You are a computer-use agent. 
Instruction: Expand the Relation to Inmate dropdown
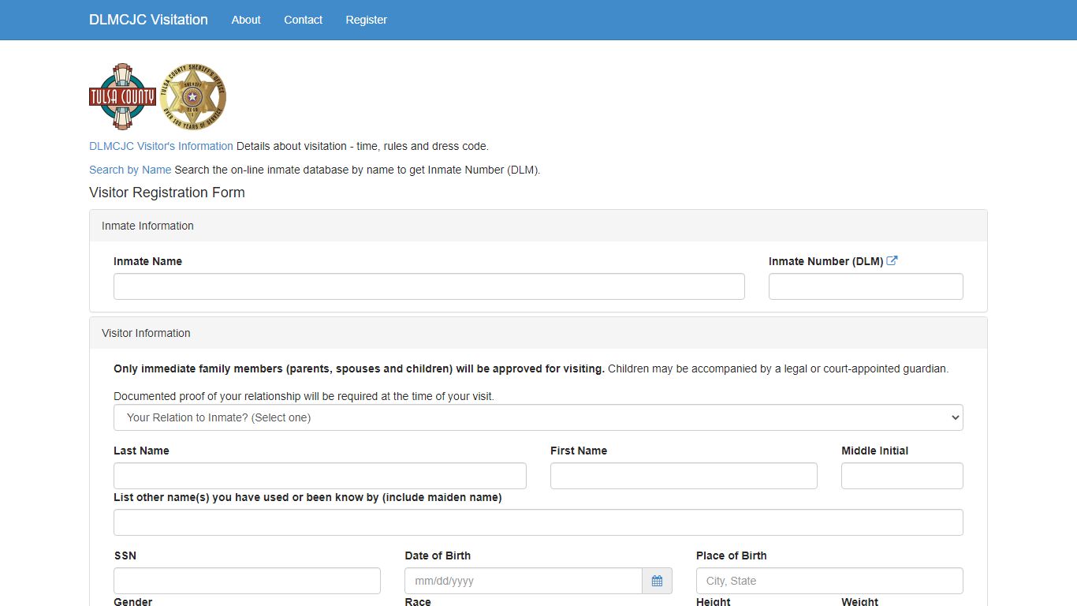(x=538, y=417)
